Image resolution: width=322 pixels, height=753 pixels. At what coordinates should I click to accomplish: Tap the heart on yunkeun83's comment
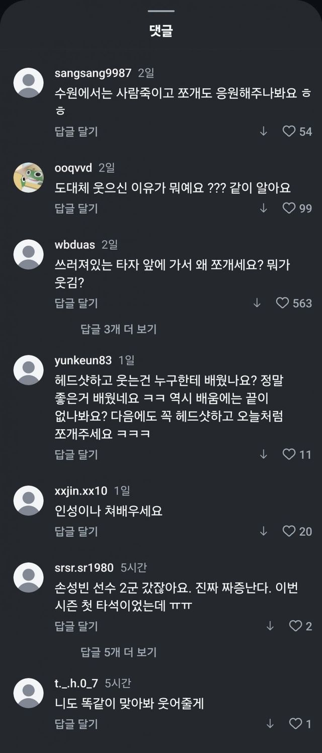pyautogui.click(x=289, y=454)
